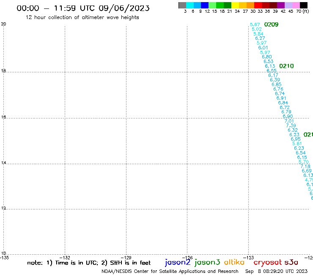Click latitude axis label '20'
The image size is (313, 275).
pyautogui.click(x=3, y=24)
